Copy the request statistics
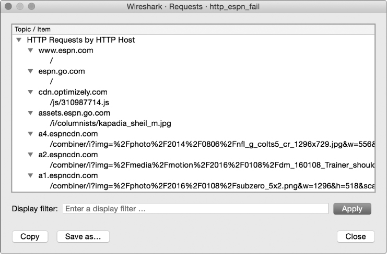The height and width of the screenshot is (254, 387). pyautogui.click(x=30, y=236)
